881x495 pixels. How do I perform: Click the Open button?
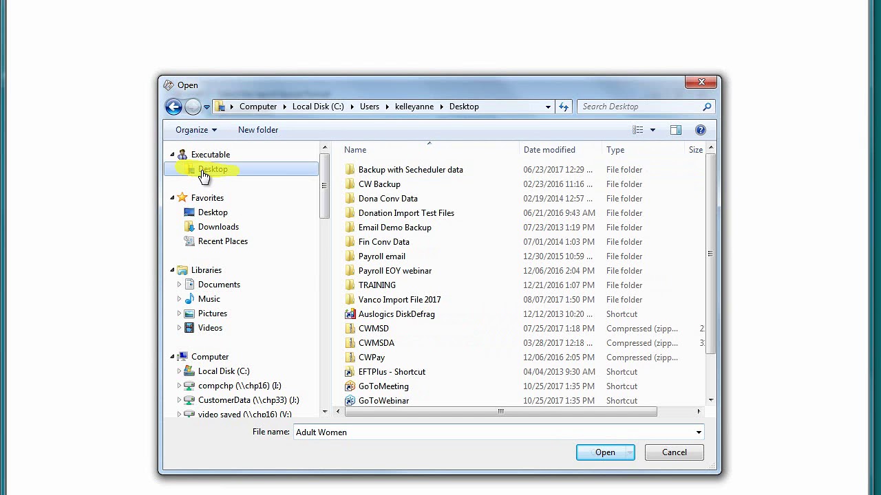(x=605, y=452)
